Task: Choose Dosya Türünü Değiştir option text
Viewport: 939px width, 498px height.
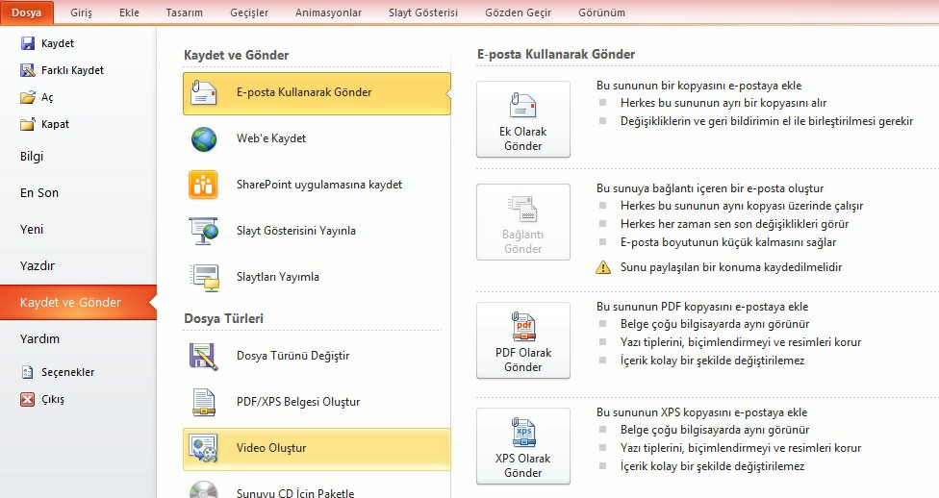Action: (292, 356)
